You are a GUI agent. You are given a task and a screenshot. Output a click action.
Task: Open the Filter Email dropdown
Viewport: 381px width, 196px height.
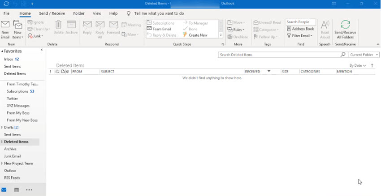(x=299, y=36)
